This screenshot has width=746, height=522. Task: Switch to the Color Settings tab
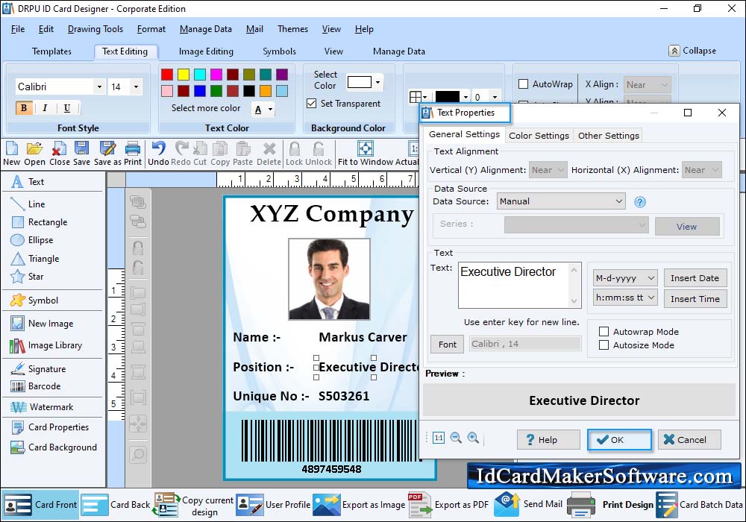(x=539, y=136)
